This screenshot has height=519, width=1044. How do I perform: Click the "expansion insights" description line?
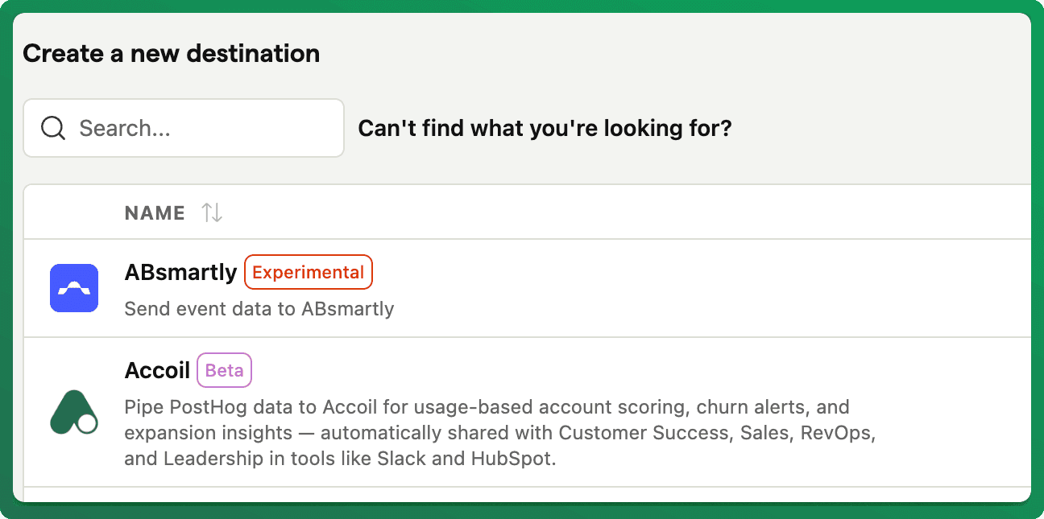pos(500,433)
